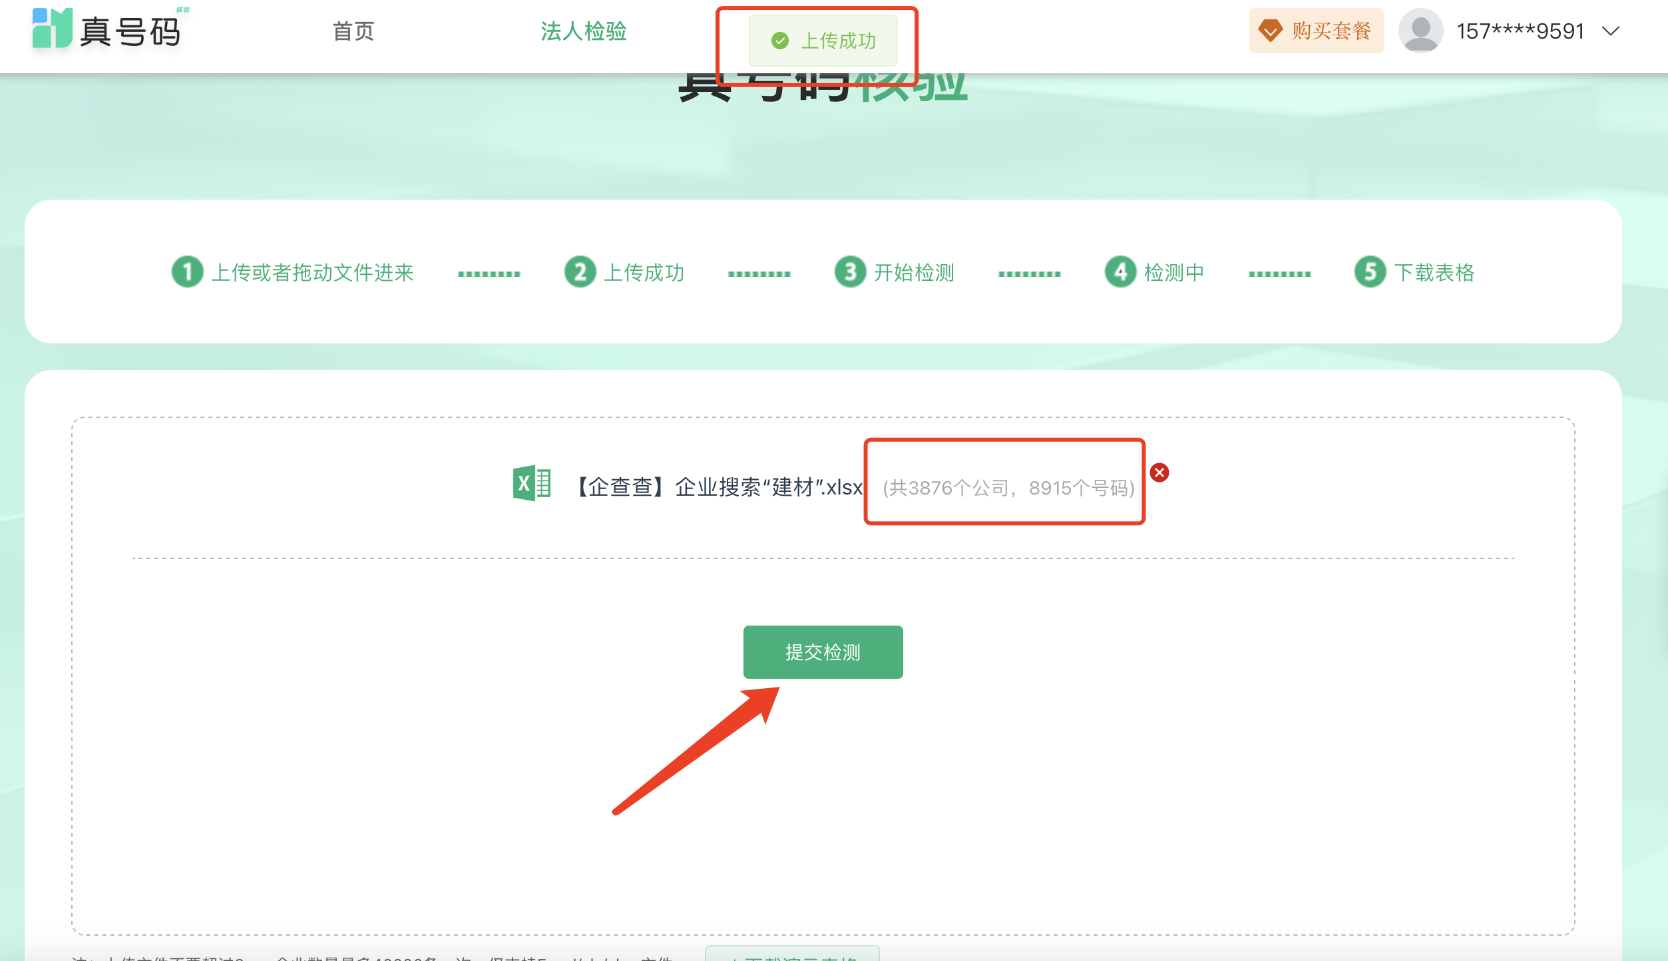
Task: Click 检测中 step label
Action: pyautogui.click(x=1174, y=272)
